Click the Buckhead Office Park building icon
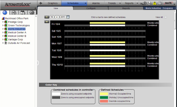The height and width of the screenshot is (107, 177). (x=3, y=18)
